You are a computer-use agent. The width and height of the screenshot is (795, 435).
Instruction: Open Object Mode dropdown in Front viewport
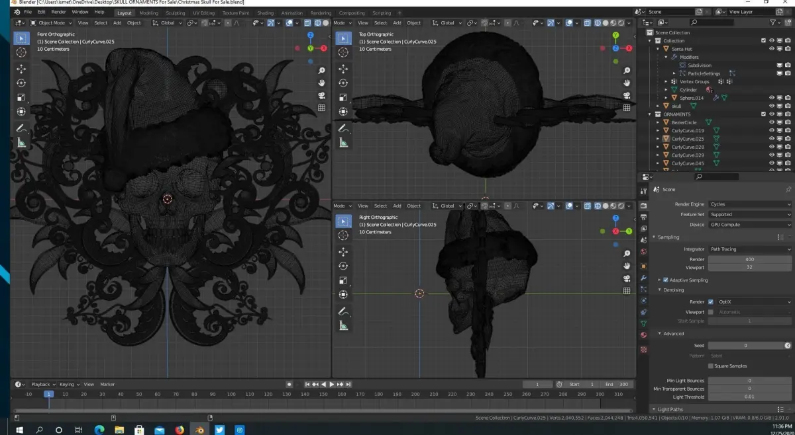pos(52,22)
